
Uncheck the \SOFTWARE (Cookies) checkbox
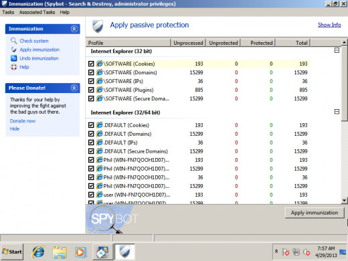91,64
